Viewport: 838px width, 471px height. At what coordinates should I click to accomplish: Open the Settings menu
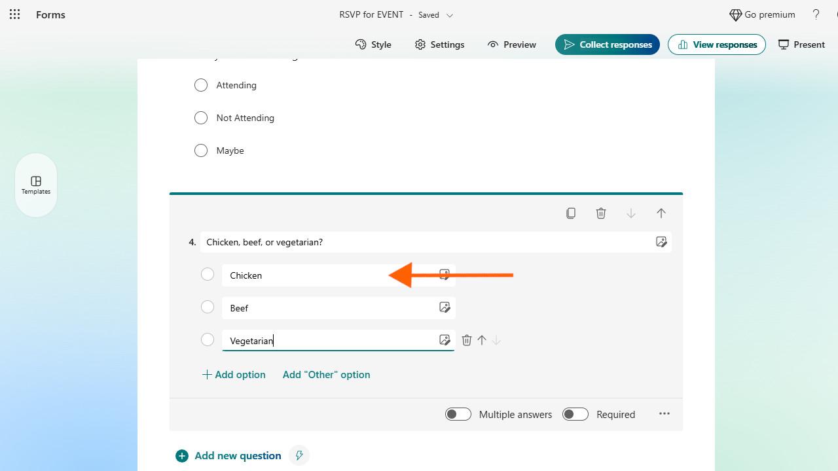coord(439,44)
